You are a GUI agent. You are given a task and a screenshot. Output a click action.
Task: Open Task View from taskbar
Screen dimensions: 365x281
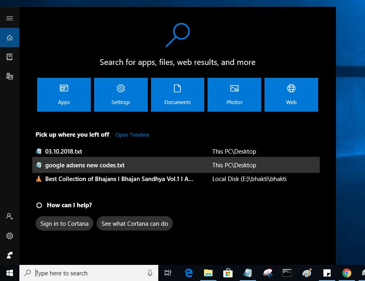(x=168, y=273)
